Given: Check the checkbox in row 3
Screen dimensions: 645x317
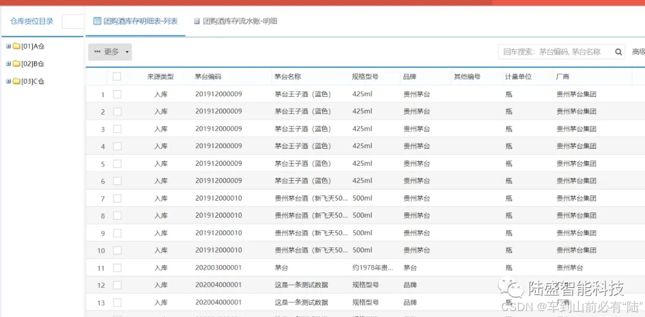Looking at the screenshot, I should tap(117, 129).
